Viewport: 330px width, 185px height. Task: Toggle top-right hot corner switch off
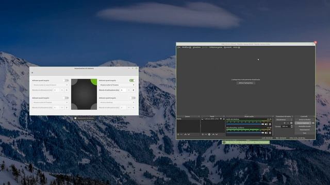click(x=133, y=80)
